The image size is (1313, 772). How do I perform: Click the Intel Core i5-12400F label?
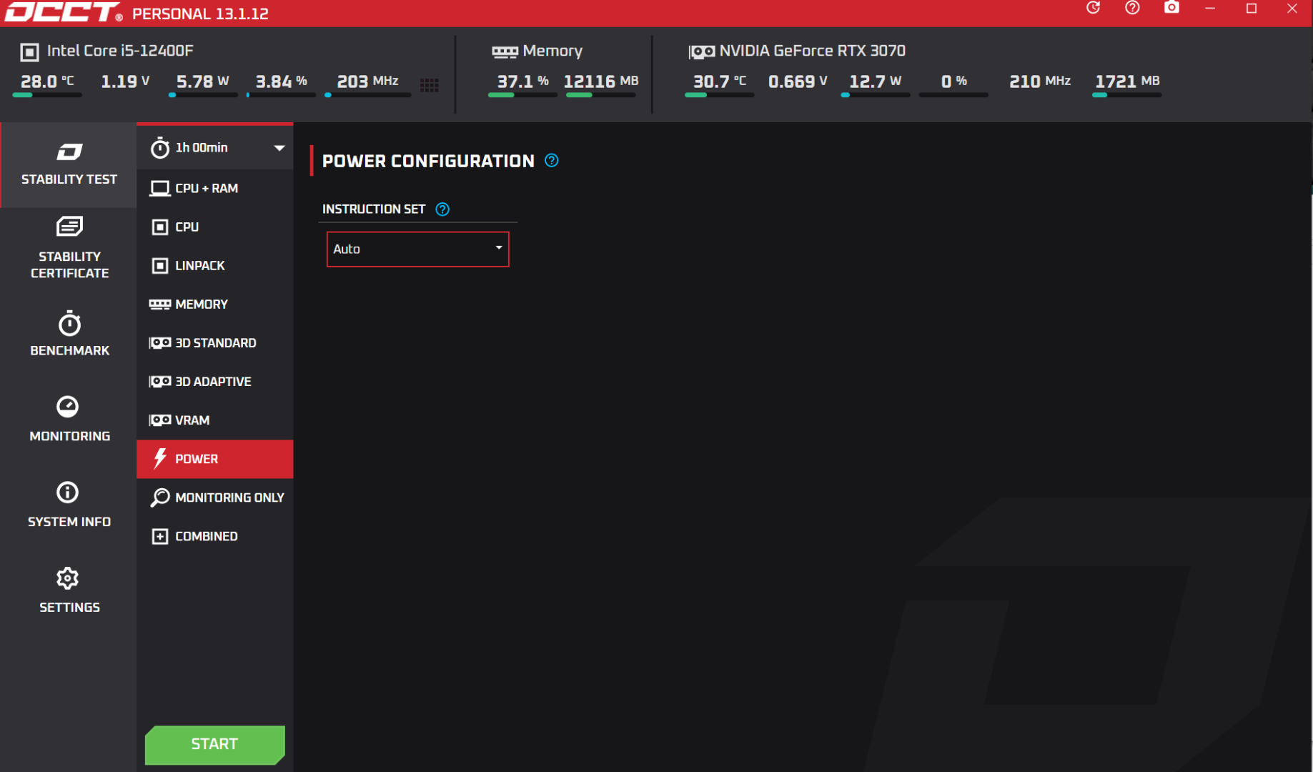tap(120, 51)
